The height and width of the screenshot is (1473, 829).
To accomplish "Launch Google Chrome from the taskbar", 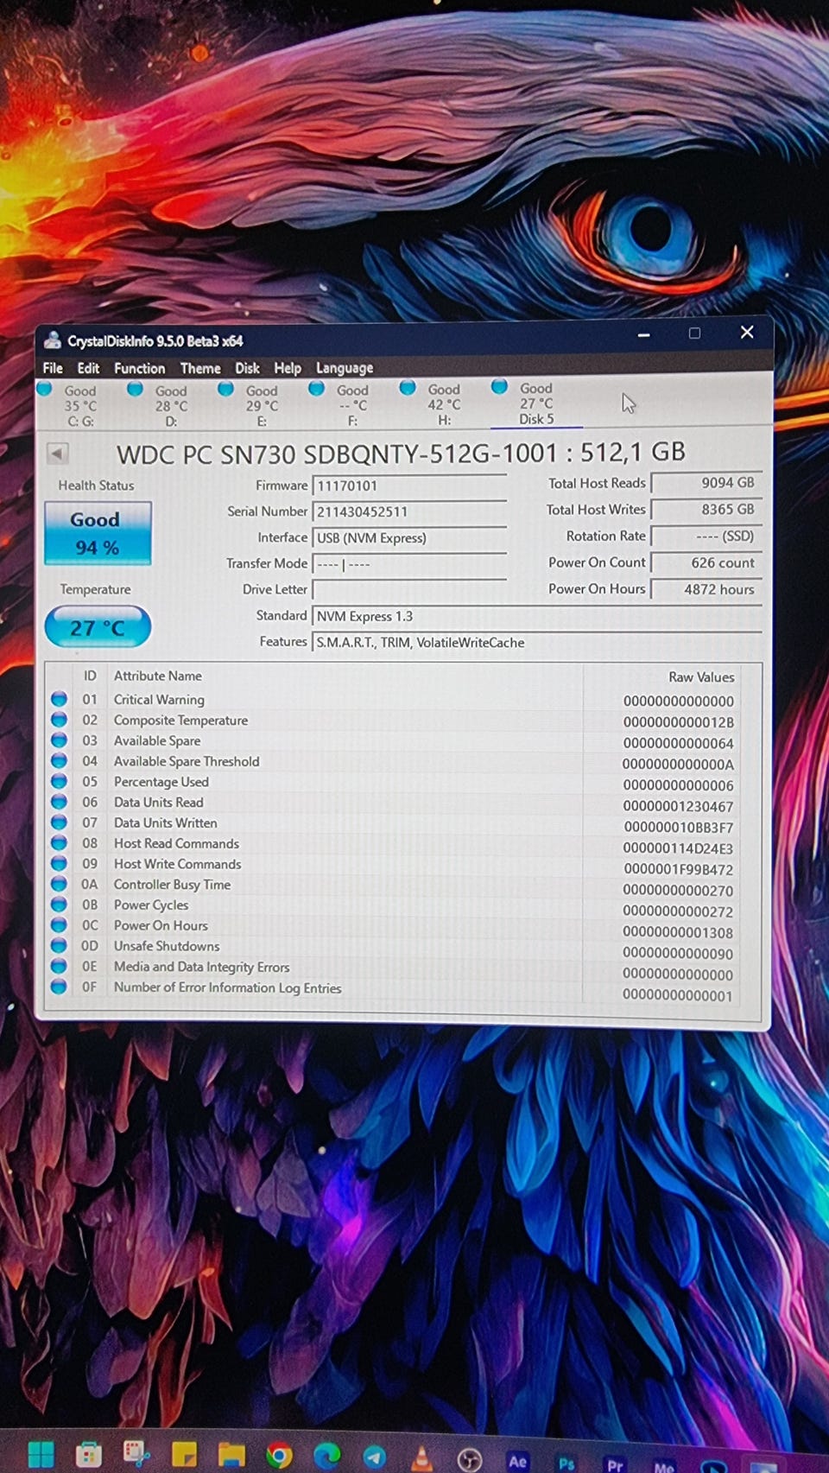I will tap(278, 1457).
